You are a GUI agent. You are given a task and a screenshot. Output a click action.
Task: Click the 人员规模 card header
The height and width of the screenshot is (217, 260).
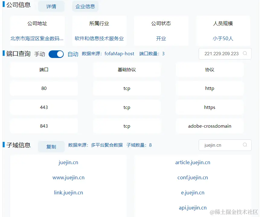click(x=223, y=23)
